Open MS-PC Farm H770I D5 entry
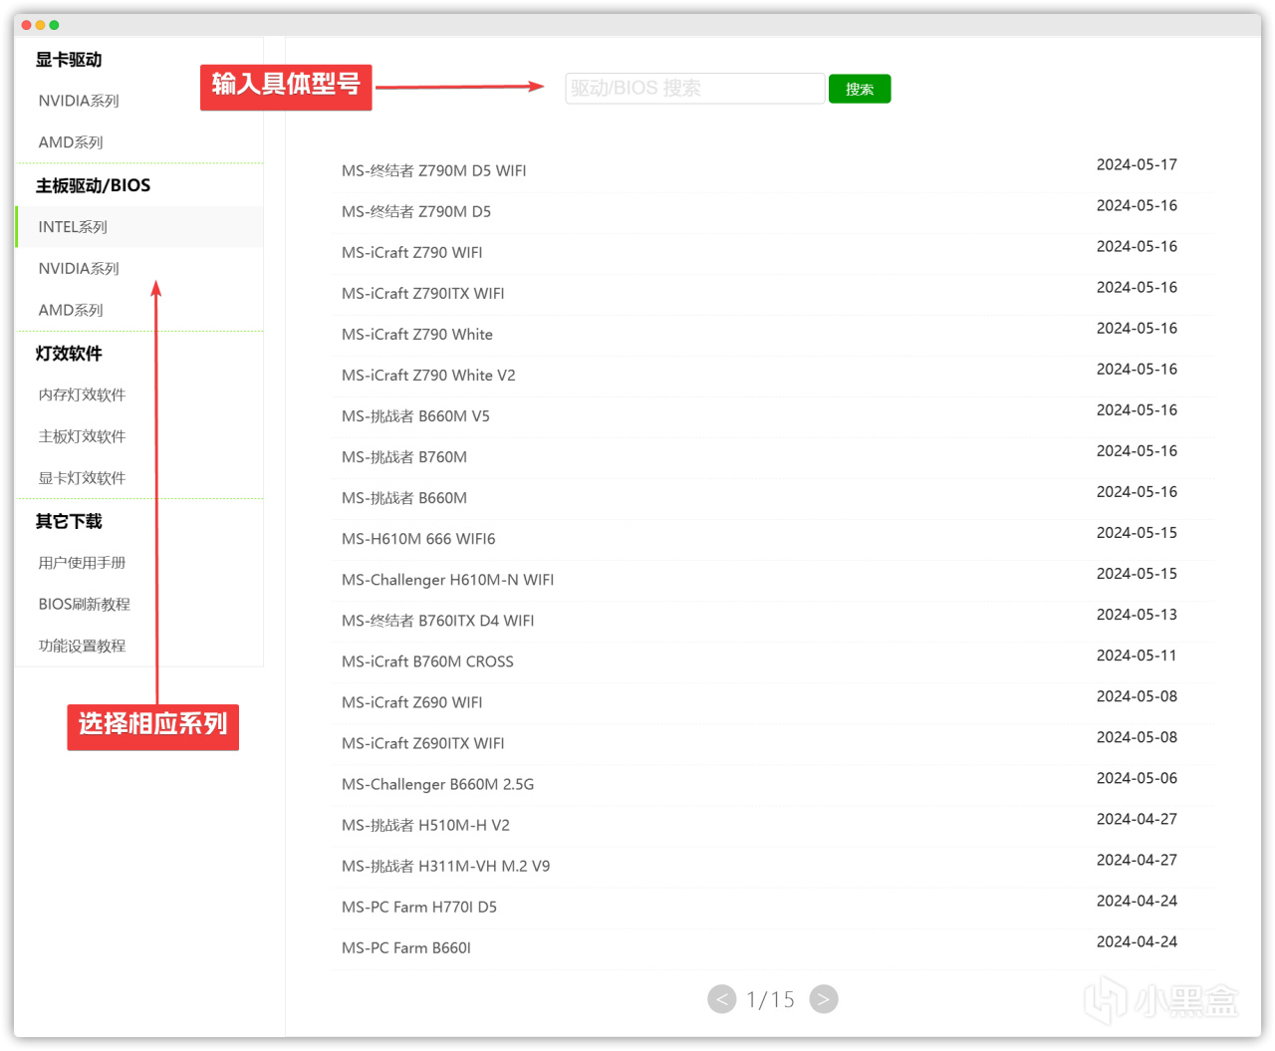Image resolution: width=1275 pixels, height=1051 pixels. tap(419, 907)
